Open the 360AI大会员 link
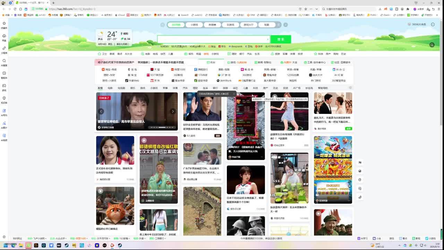This screenshot has height=250, width=444. (417, 24)
